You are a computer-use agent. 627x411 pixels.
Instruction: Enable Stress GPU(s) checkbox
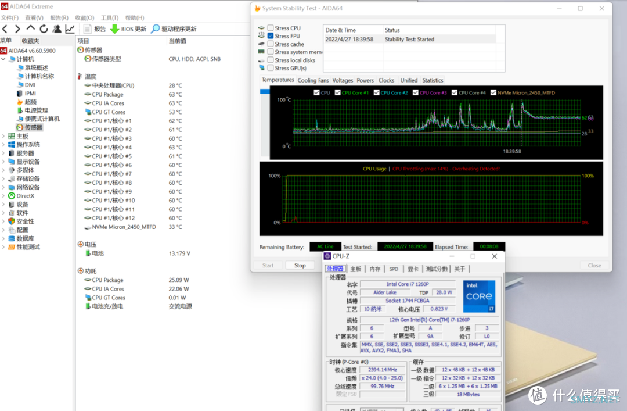tap(271, 67)
